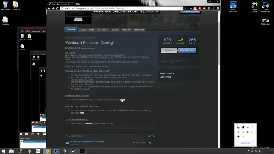Image resolution: width=274 pixels, height=154 pixels.
Task: Click the taskbar clock
Action: point(268,151)
